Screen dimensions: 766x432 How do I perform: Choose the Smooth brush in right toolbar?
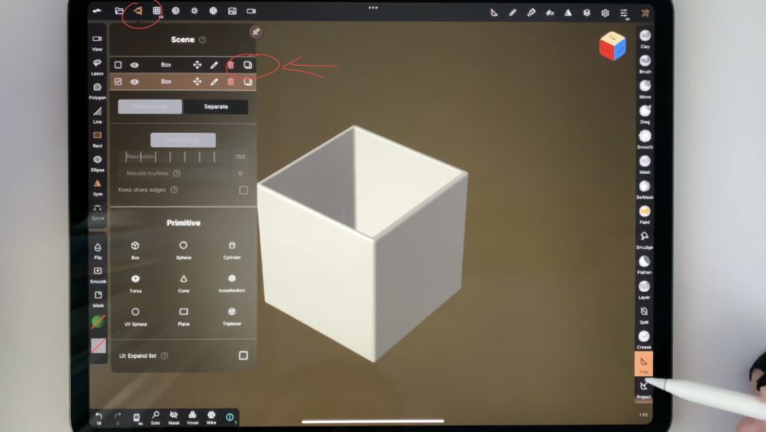(x=644, y=137)
